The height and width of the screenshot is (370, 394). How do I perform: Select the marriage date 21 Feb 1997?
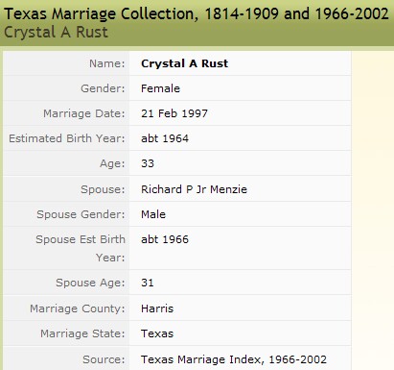click(x=174, y=113)
